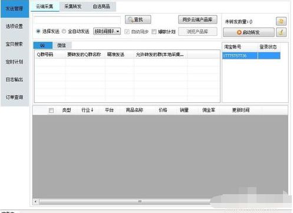Screen dimensions: 293x213
Task: Focus the product search input field
Action: pos(77,20)
